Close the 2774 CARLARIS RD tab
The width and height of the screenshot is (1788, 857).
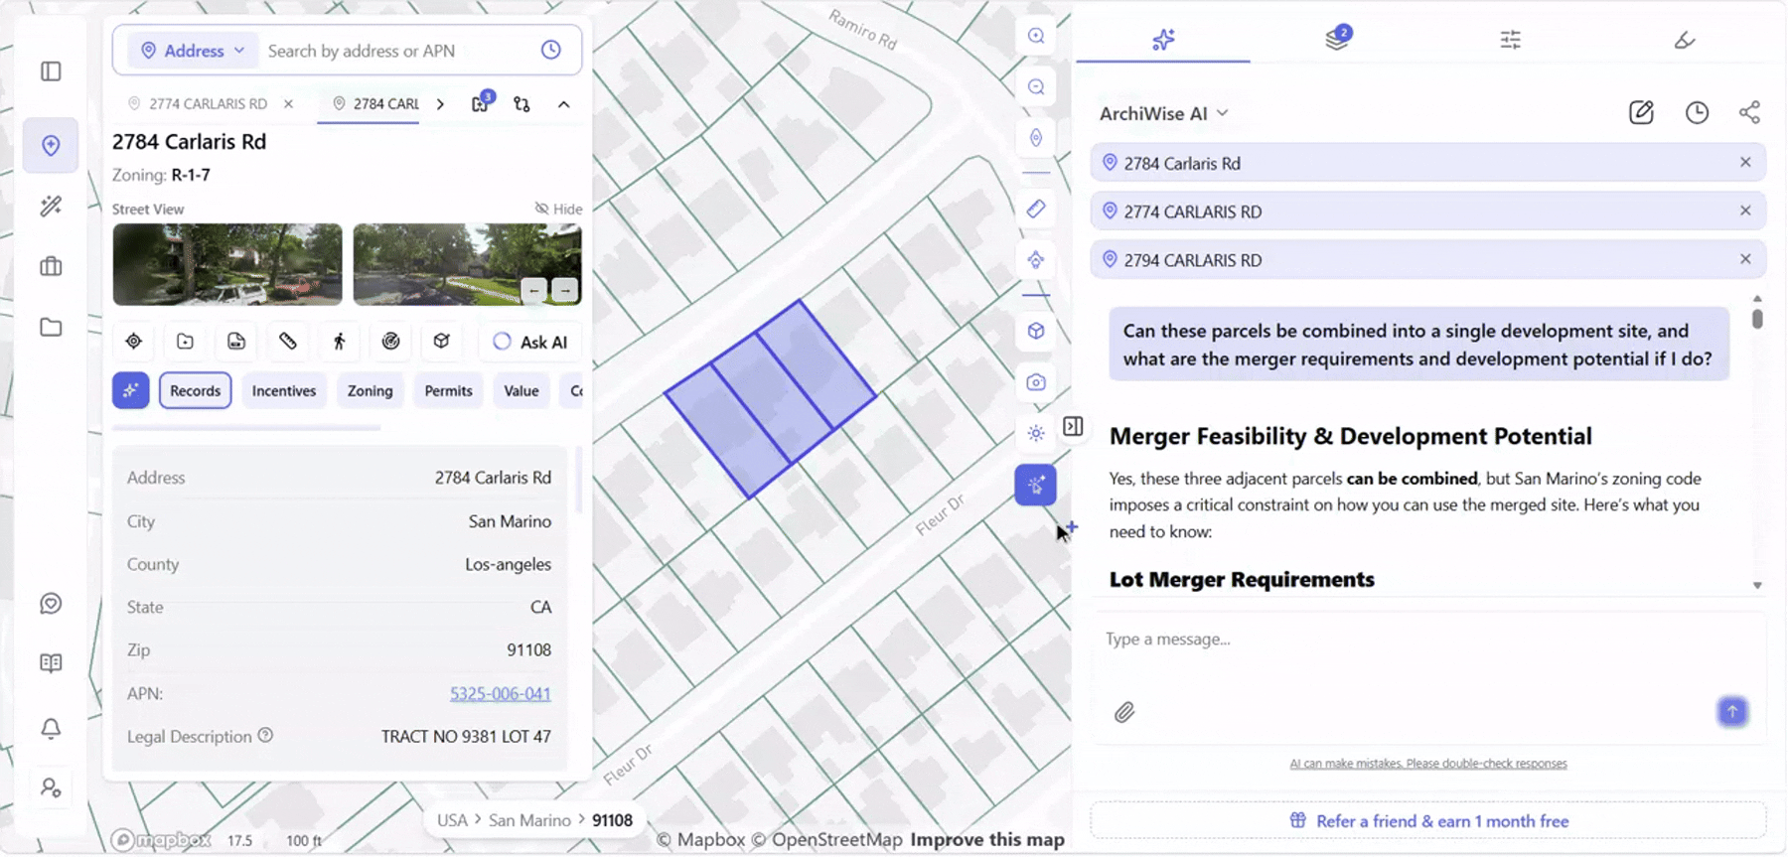click(288, 103)
